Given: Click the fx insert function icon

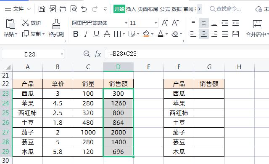Looking at the screenshot, I should click(x=98, y=54).
